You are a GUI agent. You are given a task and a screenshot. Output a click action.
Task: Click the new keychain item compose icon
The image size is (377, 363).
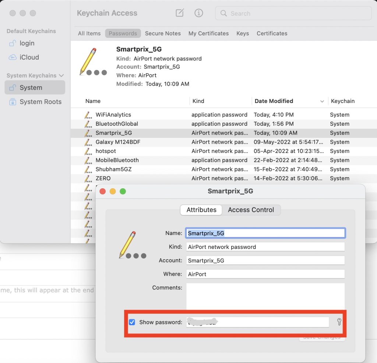click(180, 13)
